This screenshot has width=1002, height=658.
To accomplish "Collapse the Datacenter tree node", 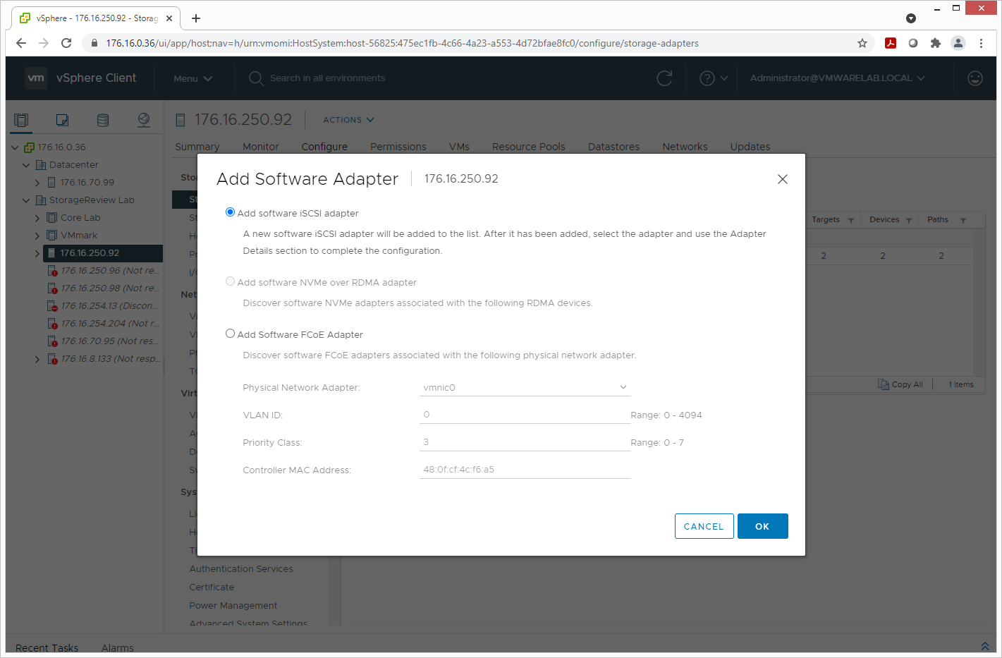I will 26,165.
